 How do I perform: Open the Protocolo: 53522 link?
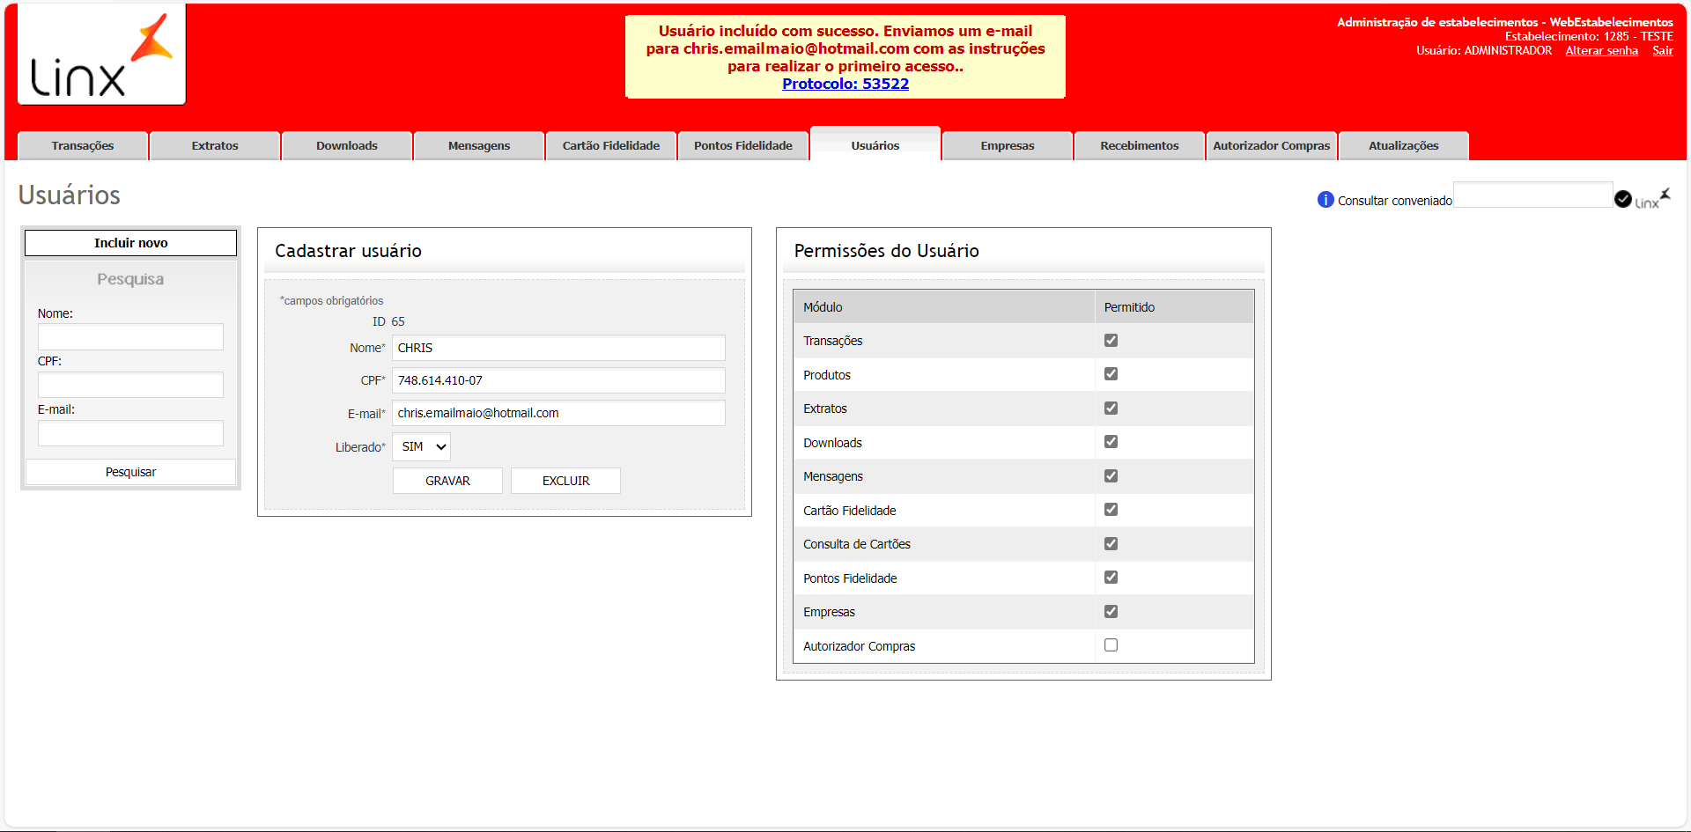click(x=845, y=84)
